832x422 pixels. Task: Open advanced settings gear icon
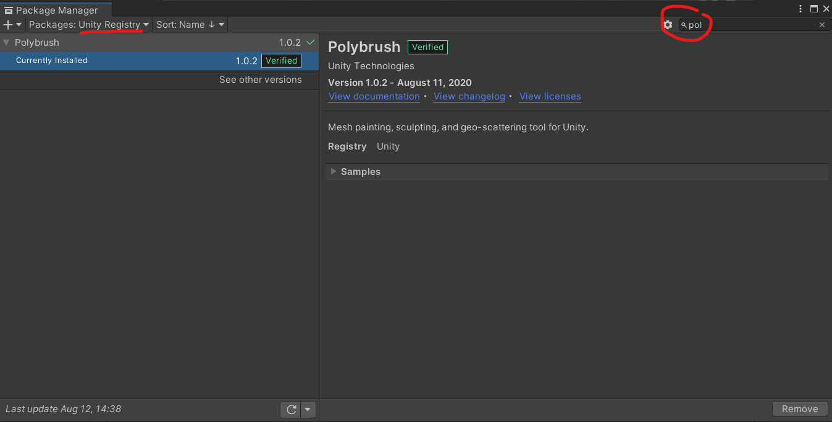click(x=668, y=25)
